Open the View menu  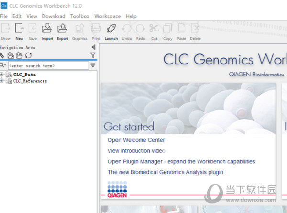[32, 16]
